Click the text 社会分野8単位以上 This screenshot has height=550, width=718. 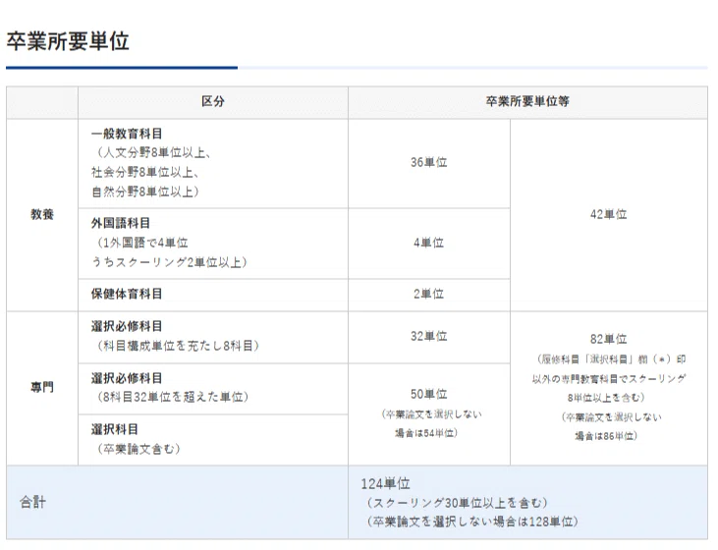point(142,172)
